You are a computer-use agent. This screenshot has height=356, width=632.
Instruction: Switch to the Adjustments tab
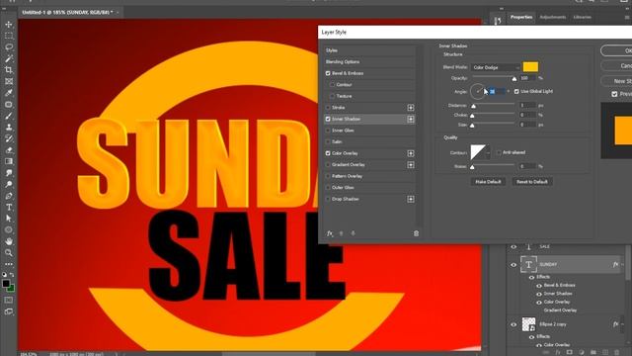(x=553, y=18)
